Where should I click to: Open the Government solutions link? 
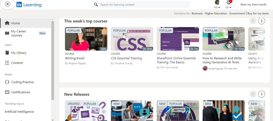point(237,13)
